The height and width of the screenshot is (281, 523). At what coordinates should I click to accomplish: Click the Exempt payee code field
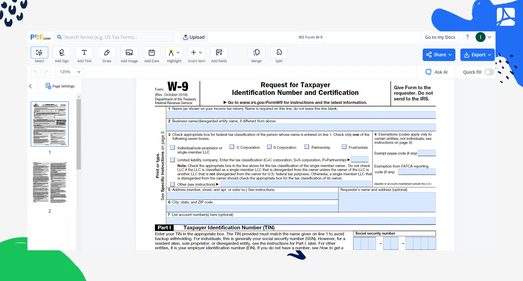tap(427, 153)
